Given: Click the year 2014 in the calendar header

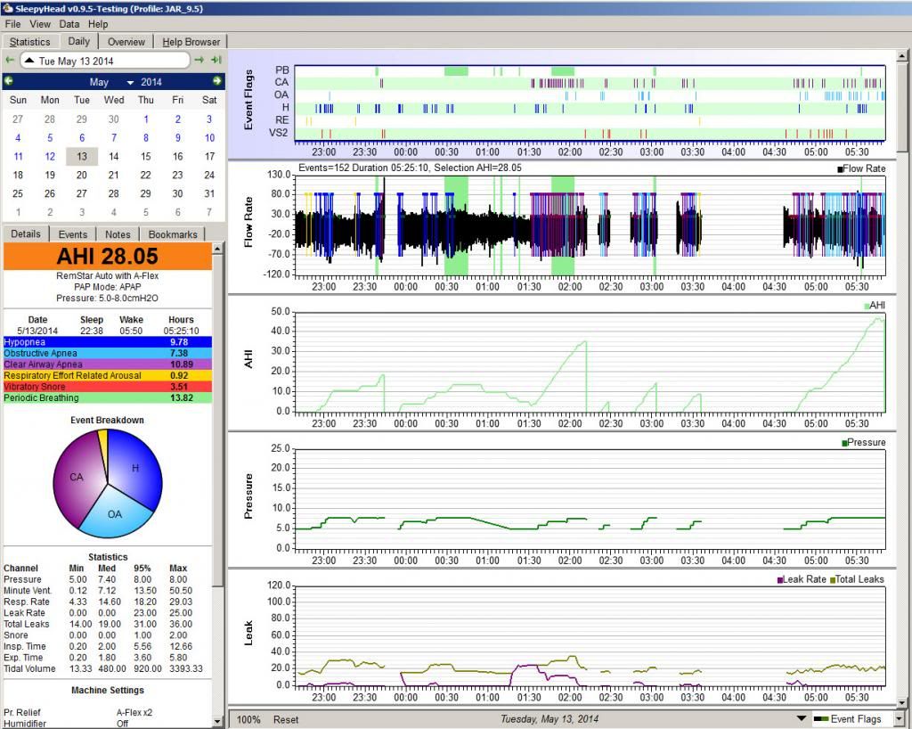Looking at the screenshot, I should pos(151,82).
